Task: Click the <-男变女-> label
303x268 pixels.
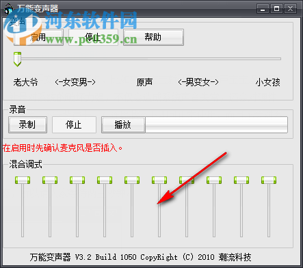Action: tap(198, 82)
